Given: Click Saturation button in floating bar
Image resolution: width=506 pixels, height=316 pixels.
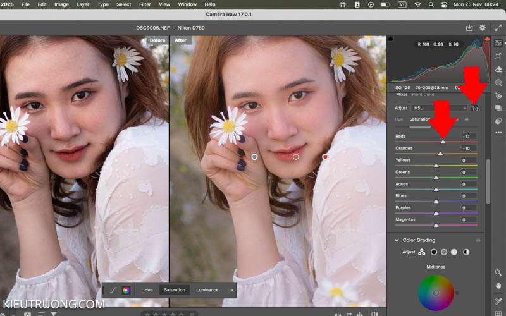Looking at the screenshot, I should point(175,290).
